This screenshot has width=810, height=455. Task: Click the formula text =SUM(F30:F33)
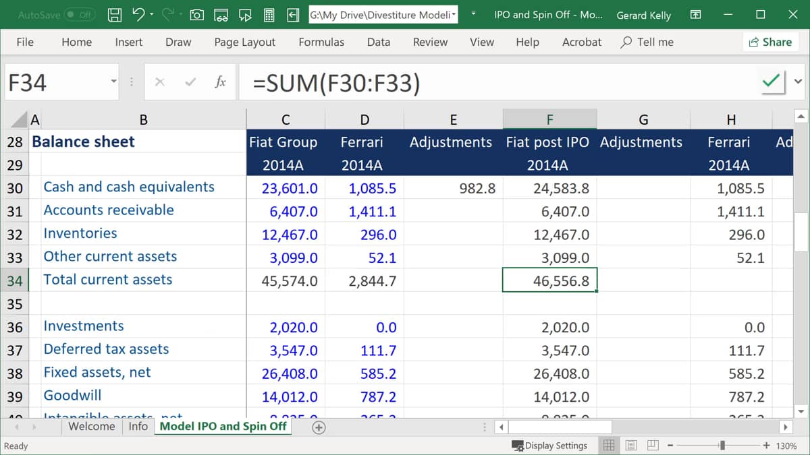click(336, 83)
